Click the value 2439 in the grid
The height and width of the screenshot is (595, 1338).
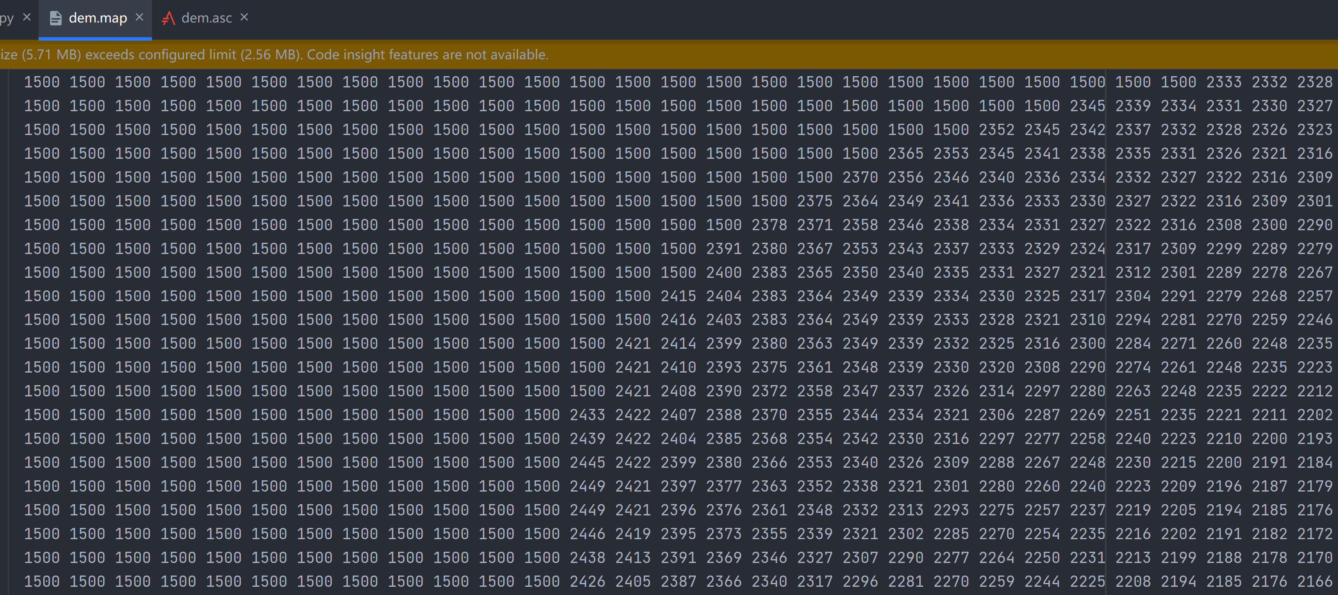[587, 439]
